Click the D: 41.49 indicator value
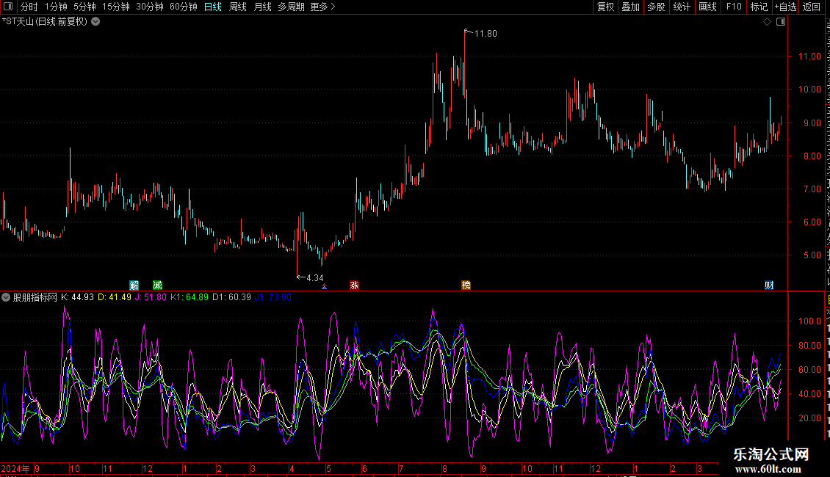The height and width of the screenshot is (477, 830). tap(115, 297)
